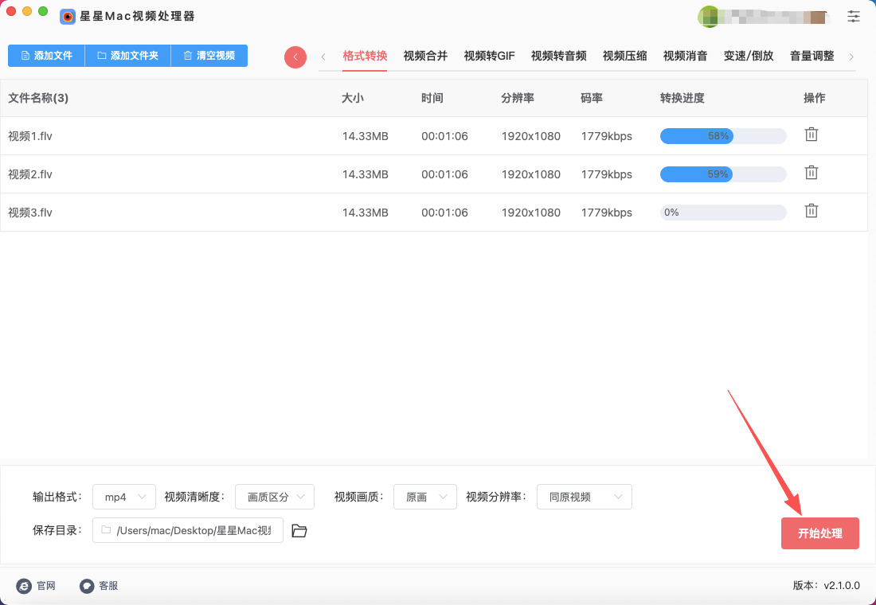
Task: Click the 添加文件 button
Action: [46, 56]
